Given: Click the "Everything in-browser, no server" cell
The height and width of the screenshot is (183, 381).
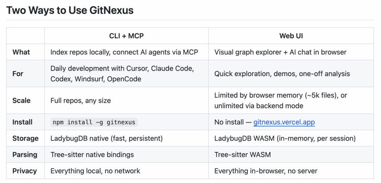Looking at the screenshot, I should click(x=266, y=171).
